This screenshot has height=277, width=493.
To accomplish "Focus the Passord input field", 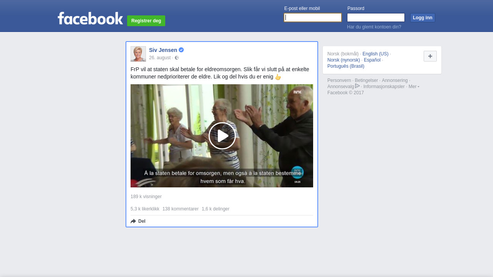I will (376, 18).
